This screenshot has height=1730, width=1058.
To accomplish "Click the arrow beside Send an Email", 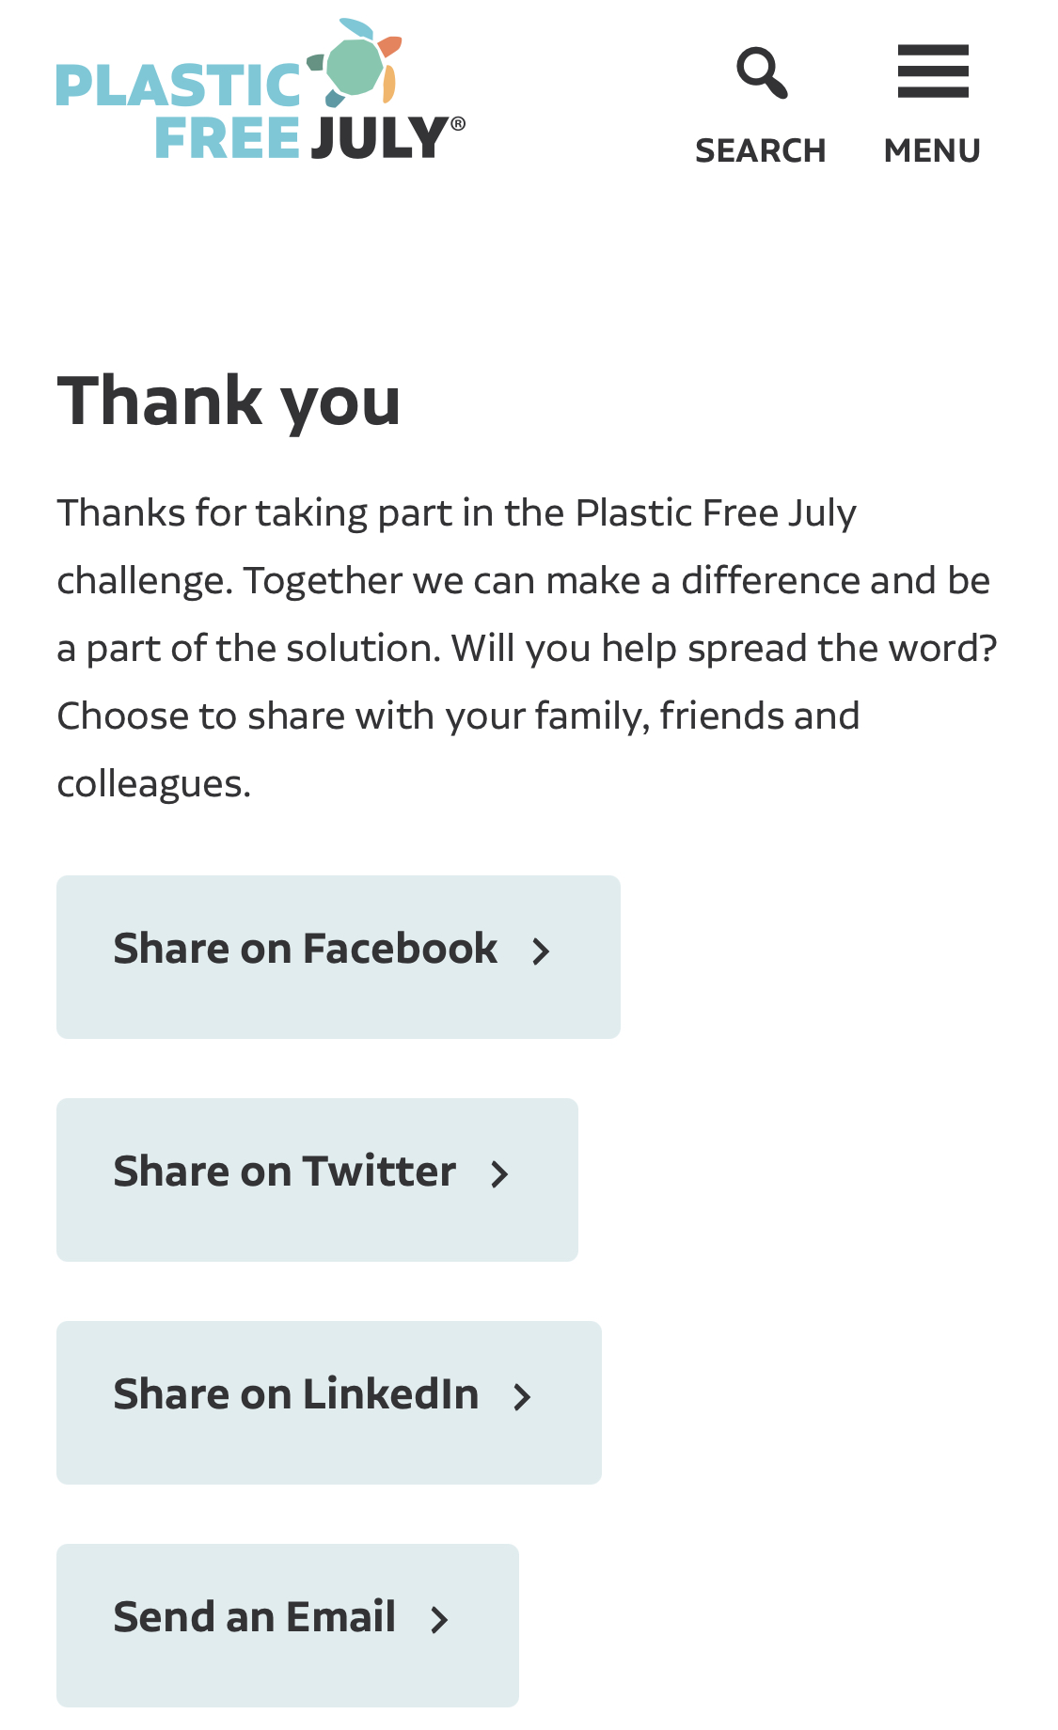I will (439, 1620).
